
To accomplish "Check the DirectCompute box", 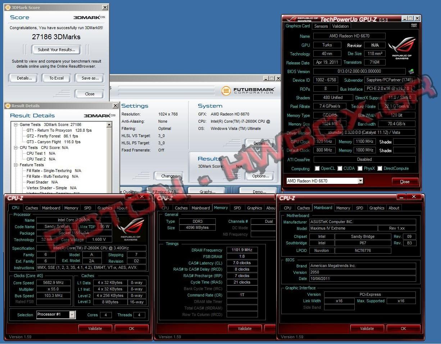I will click(379, 168).
